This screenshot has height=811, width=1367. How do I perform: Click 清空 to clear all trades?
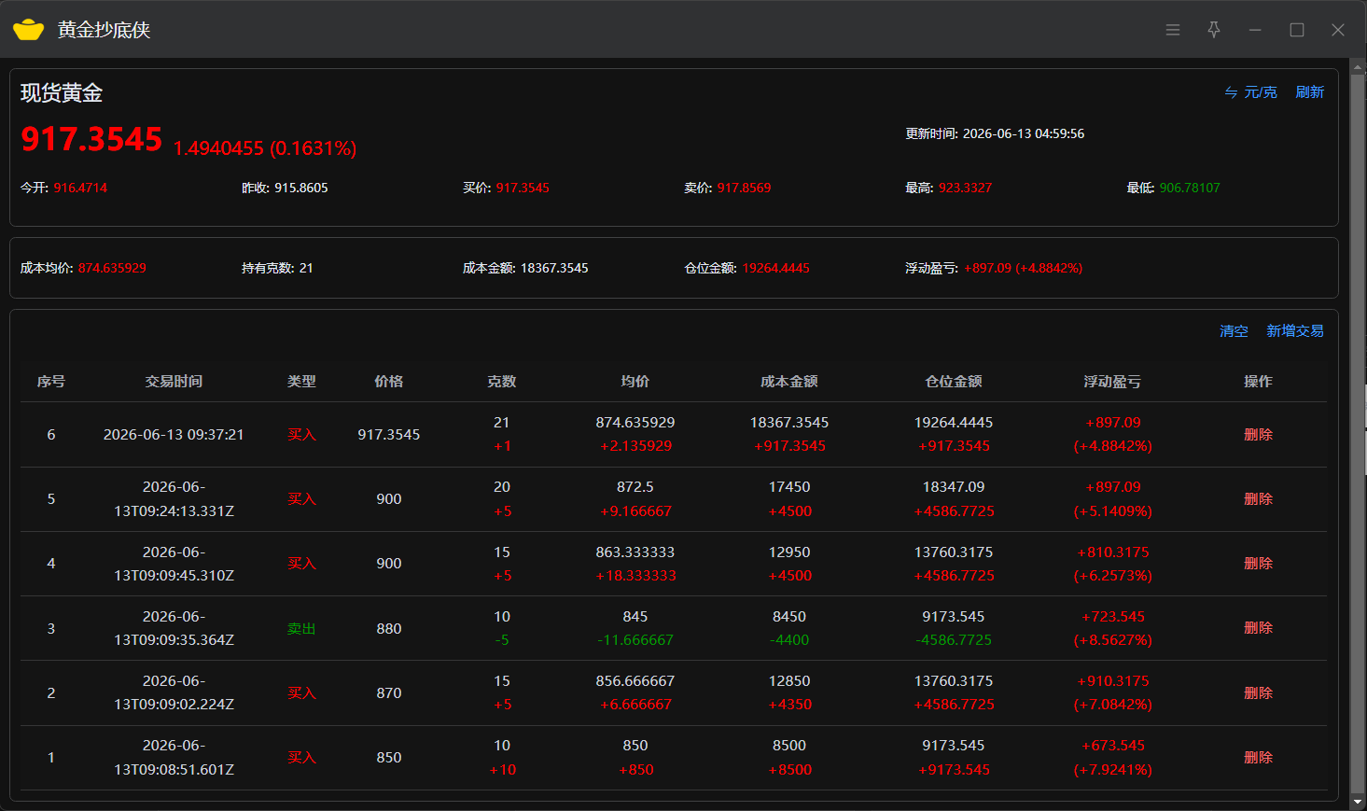coord(1234,331)
